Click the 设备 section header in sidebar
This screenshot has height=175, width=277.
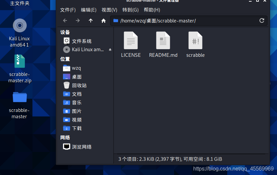click(65, 32)
